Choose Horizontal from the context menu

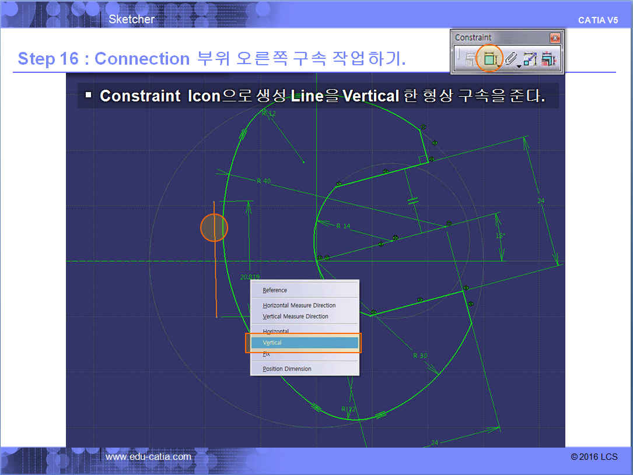click(276, 331)
